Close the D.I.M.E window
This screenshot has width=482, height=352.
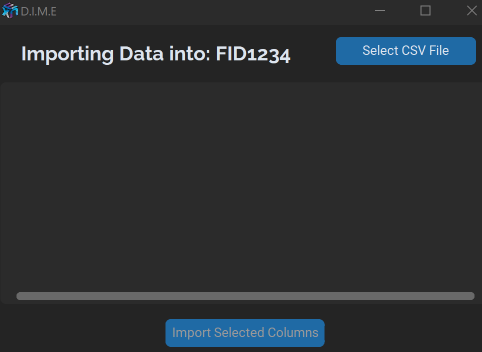471,10
